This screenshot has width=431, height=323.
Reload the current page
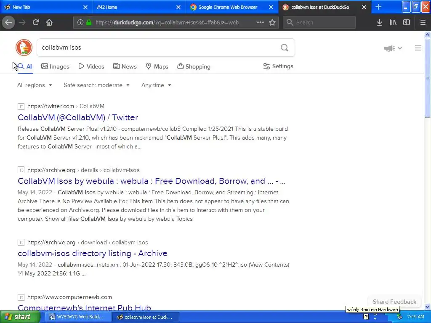click(x=36, y=22)
